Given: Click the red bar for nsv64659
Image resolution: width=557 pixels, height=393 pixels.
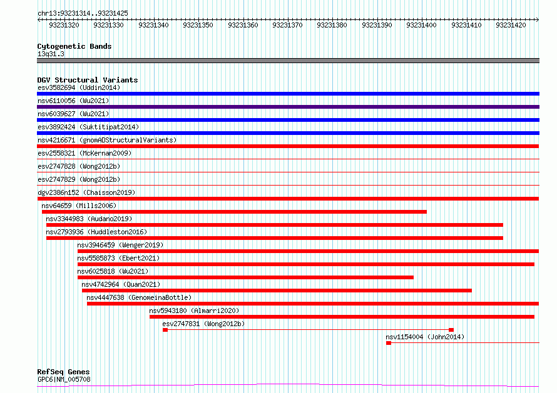Looking at the screenshot, I should 234,212.
